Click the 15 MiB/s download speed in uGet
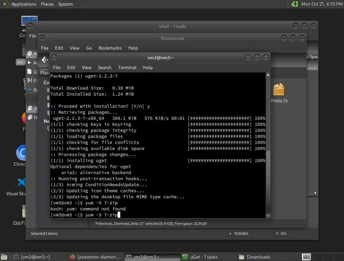Viewport: 344px width, 261px height. pyautogui.click(x=239, y=233)
